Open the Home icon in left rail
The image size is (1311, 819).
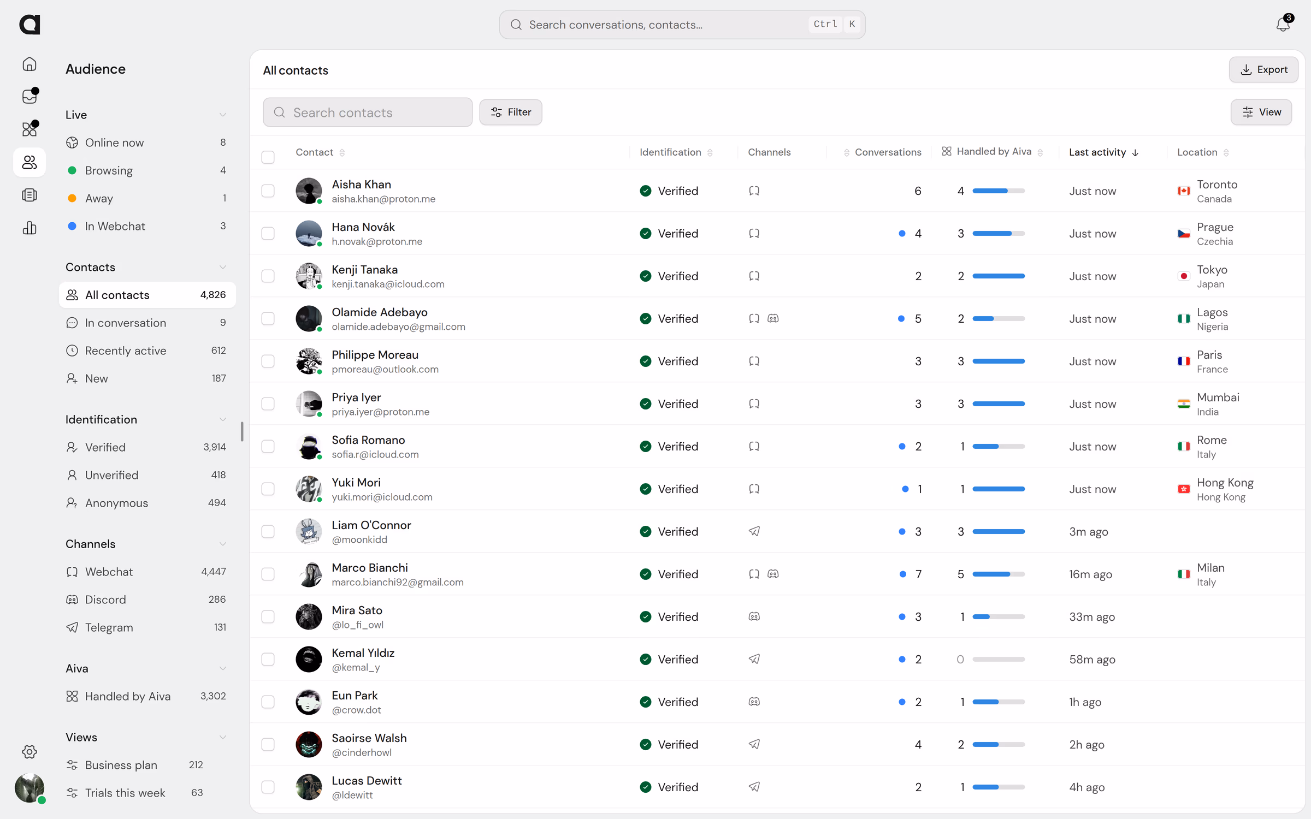(29, 64)
